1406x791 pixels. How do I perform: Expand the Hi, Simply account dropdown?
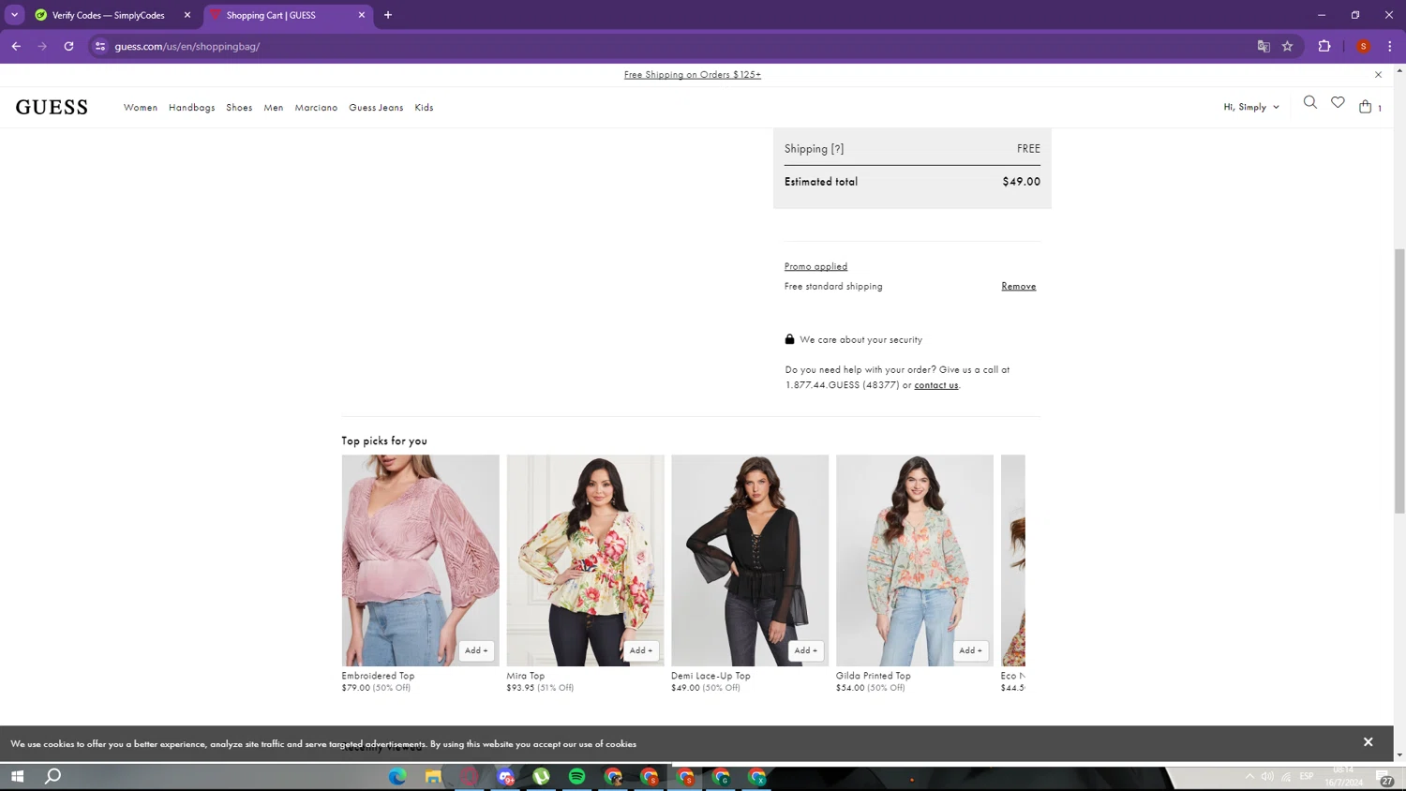coord(1251,107)
